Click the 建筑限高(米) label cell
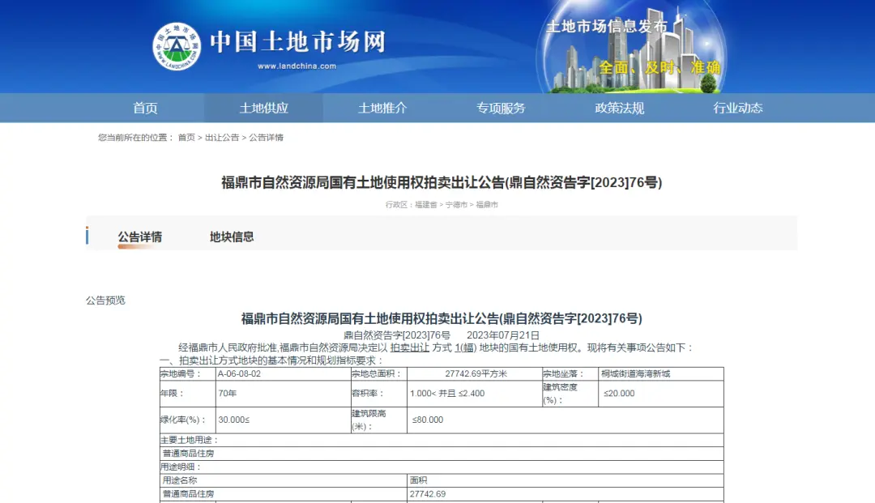 click(379, 420)
